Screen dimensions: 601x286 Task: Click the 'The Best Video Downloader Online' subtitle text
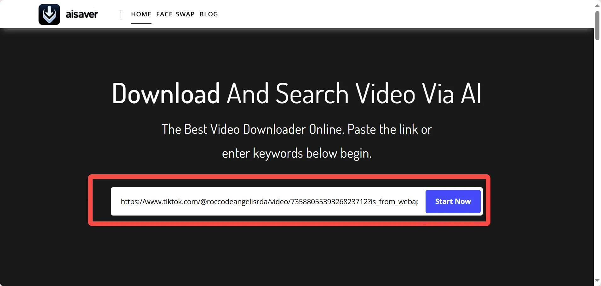(296, 141)
